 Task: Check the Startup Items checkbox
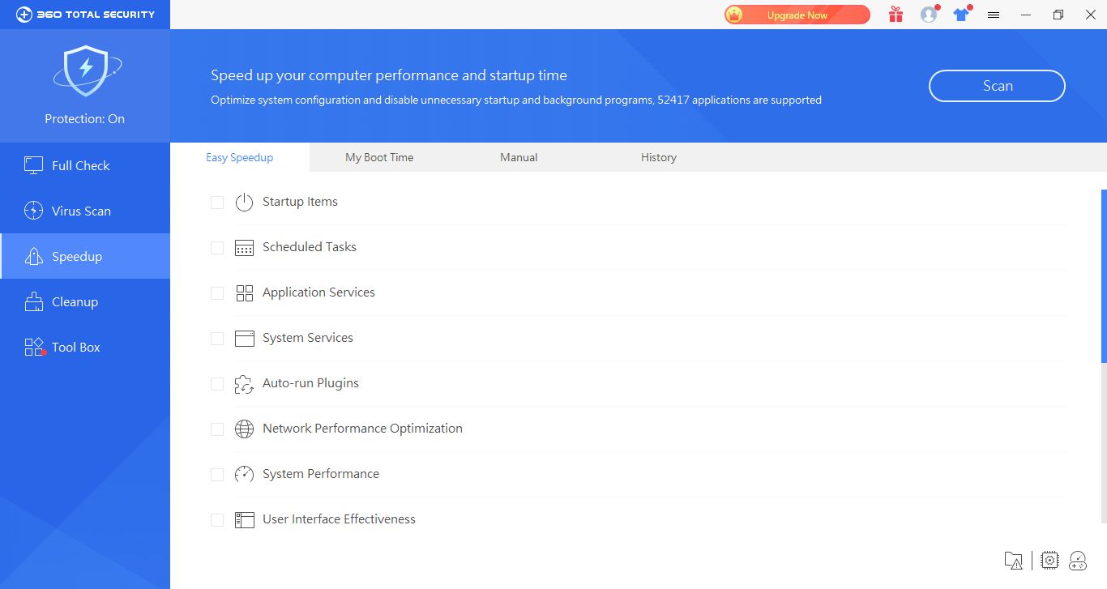coord(217,203)
